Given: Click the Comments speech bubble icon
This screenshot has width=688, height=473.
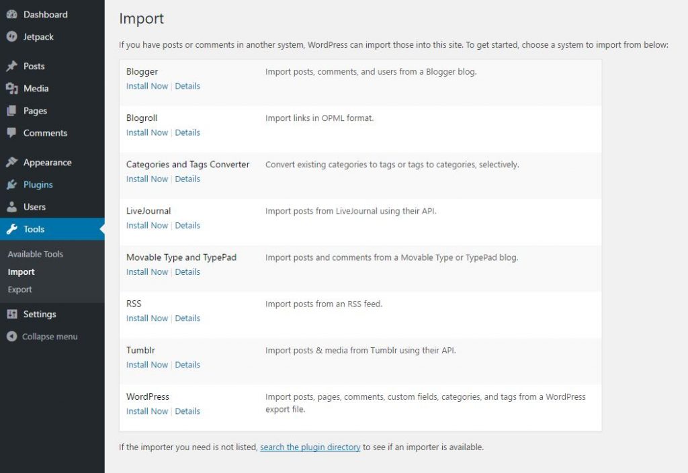Looking at the screenshot, I should [11, 133].
